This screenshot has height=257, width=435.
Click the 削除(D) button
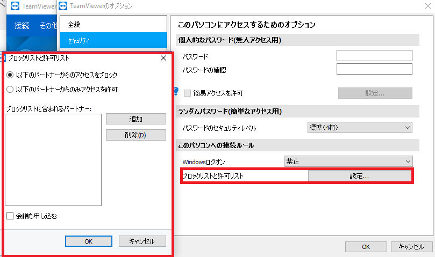tap(136, 135)
